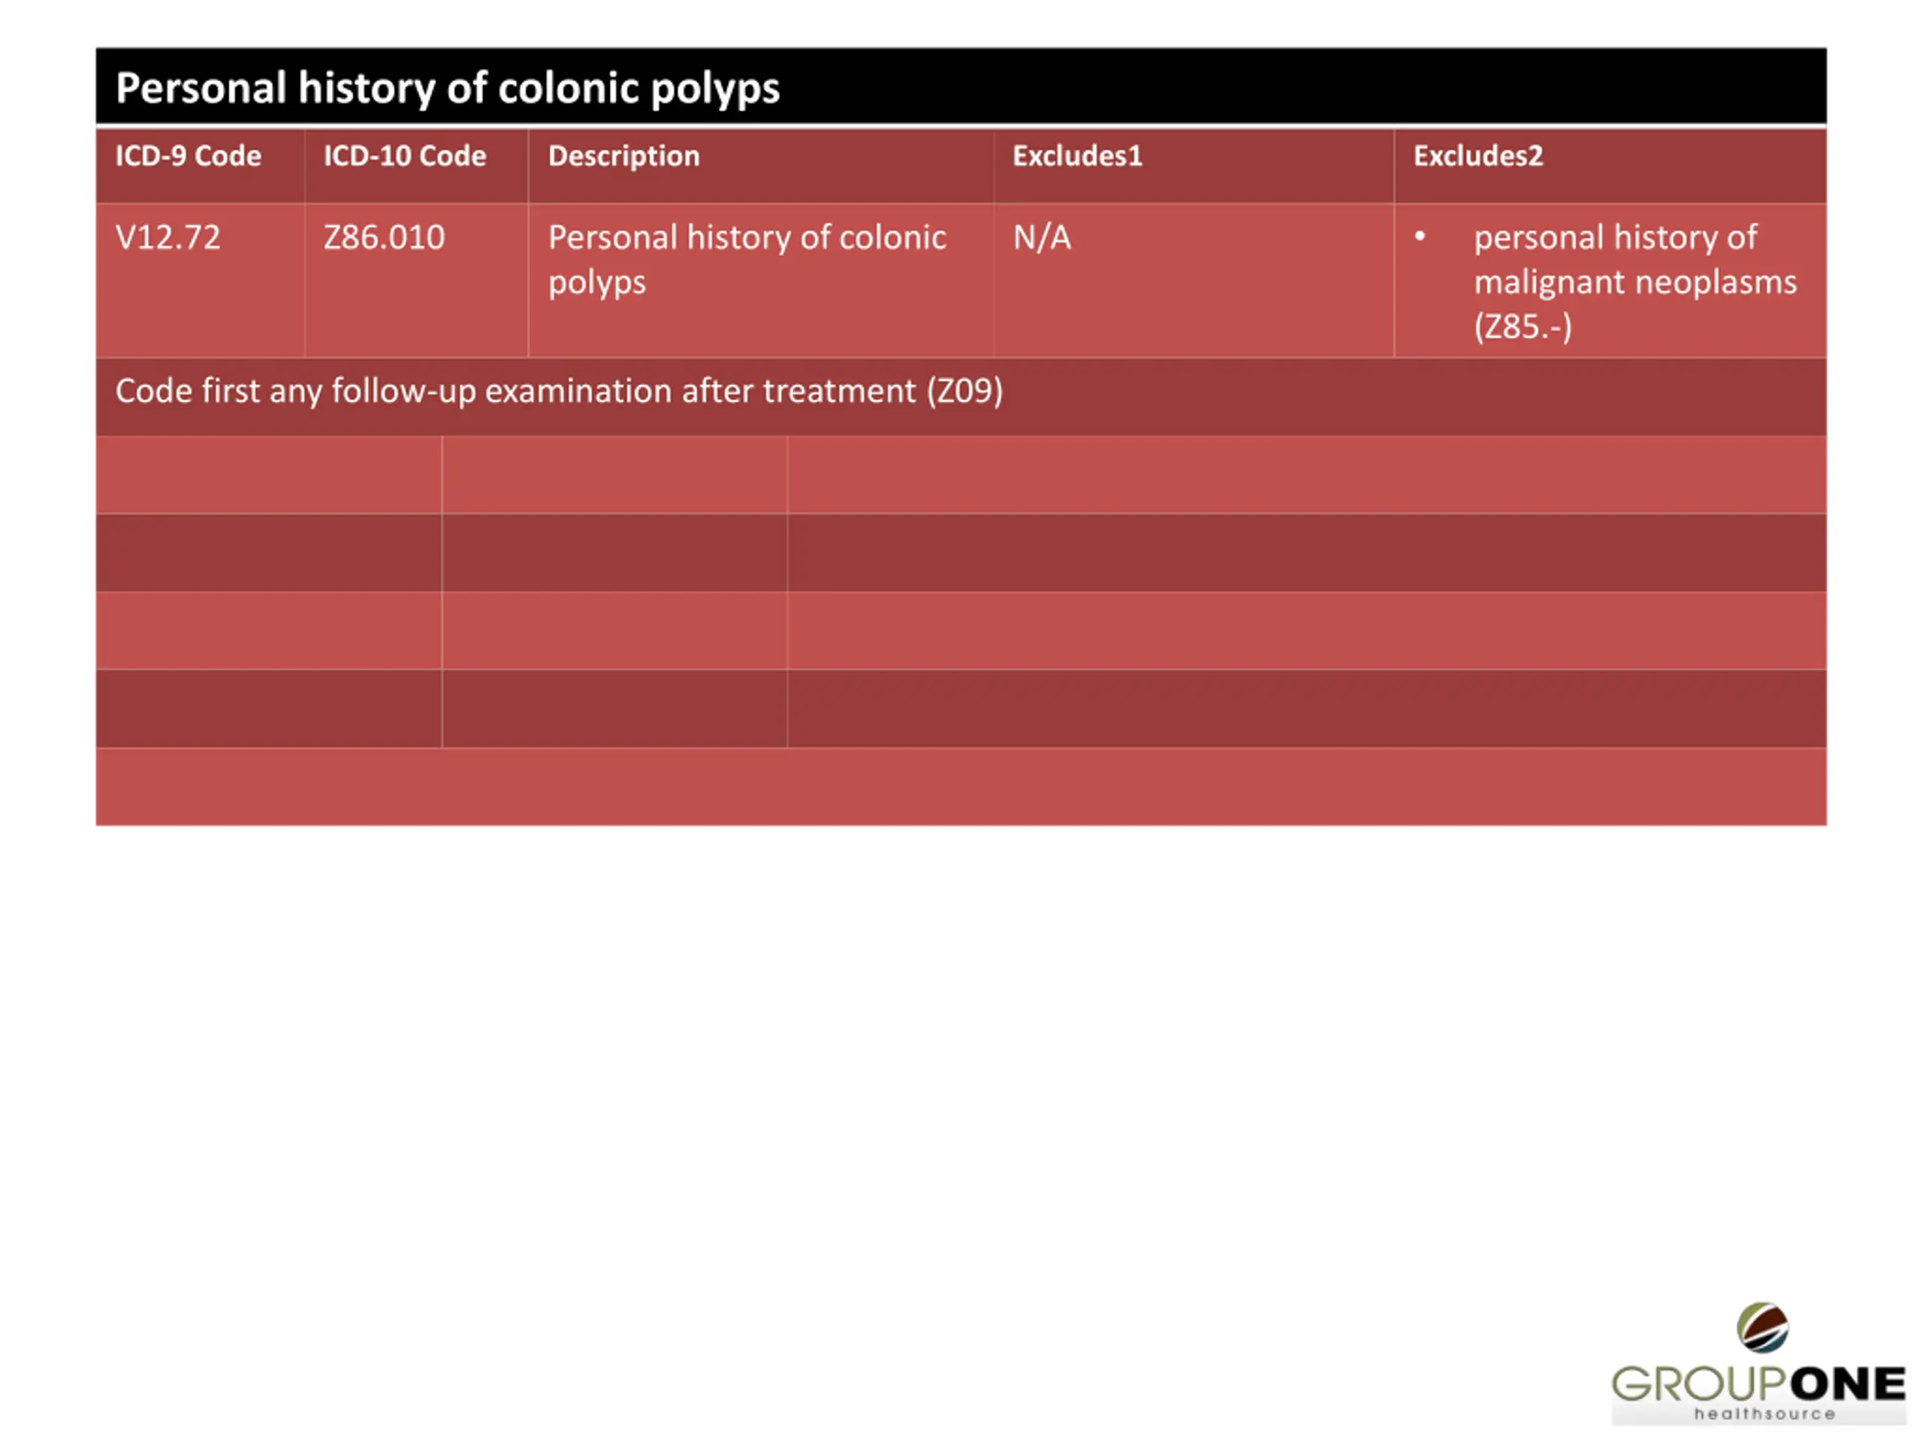This screenshot has height=1442, width=1923.
Task: Click the 'personal history of malignant neoplasms (Z85.-)' cell
Action: coord(1610,280)
